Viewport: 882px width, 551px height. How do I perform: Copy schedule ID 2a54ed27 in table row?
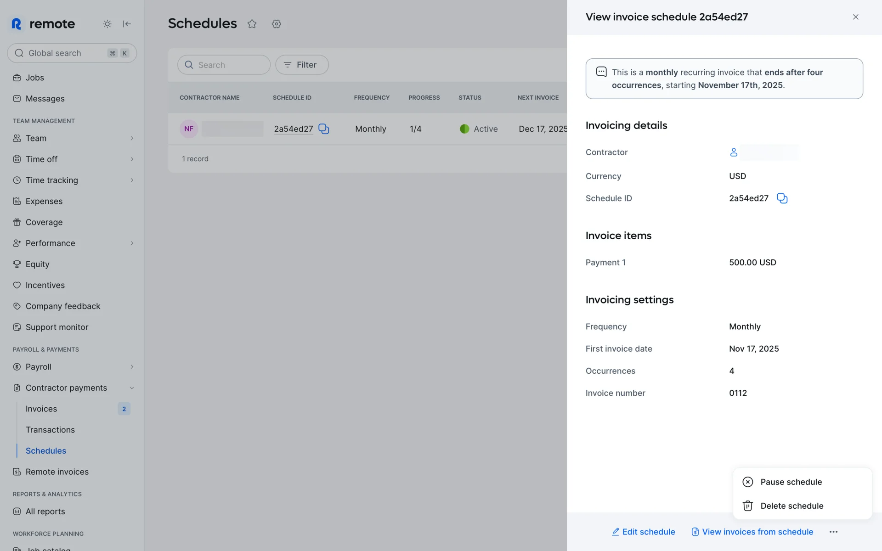tap(324, 129)
